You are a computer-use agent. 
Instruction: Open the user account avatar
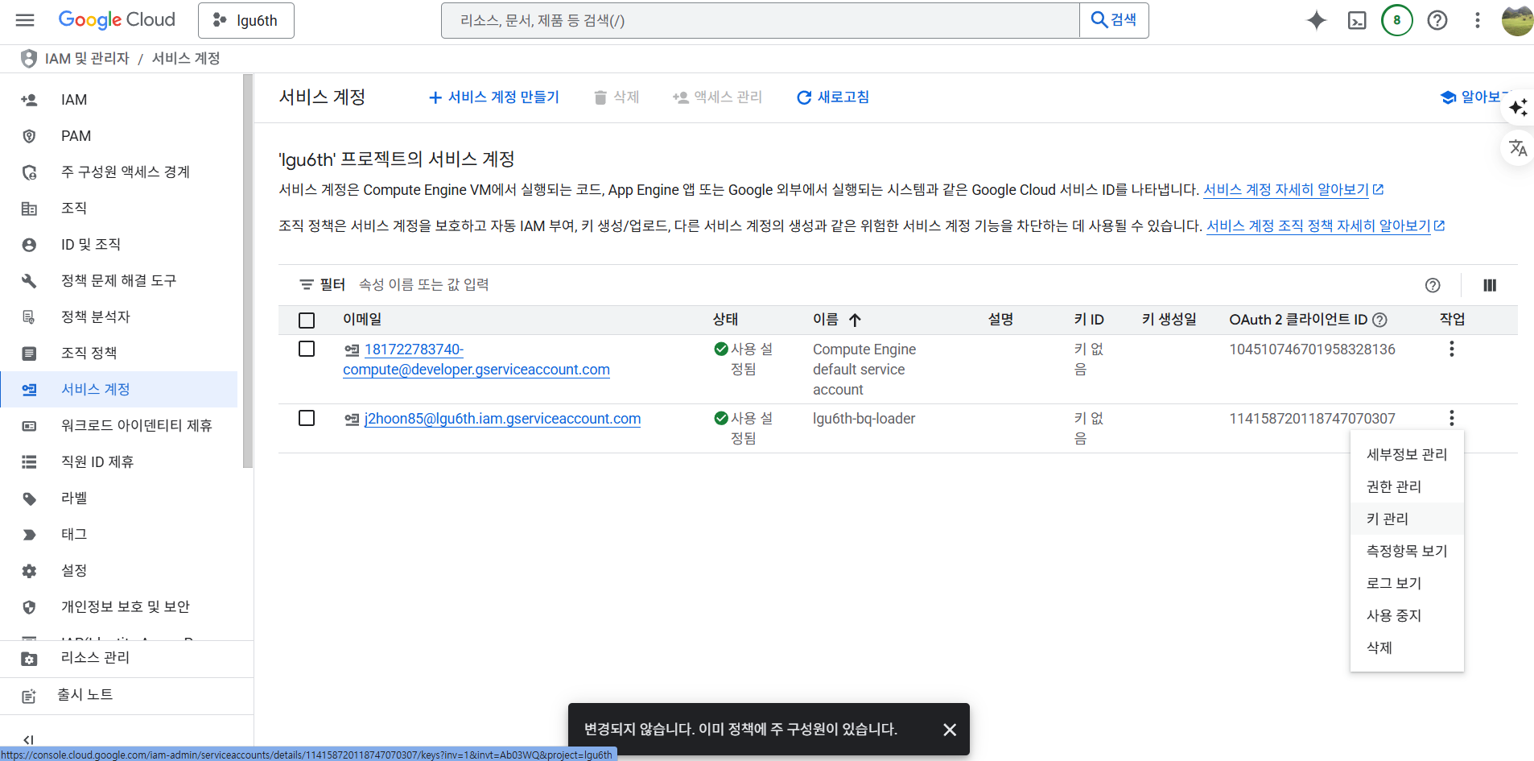pyautogui.click(x=1517, y=20)
